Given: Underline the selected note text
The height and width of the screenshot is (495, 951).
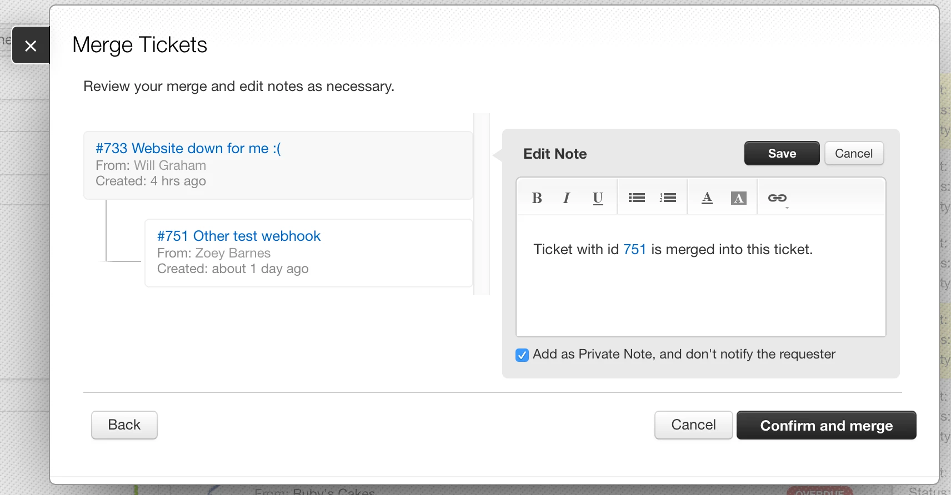Looking at the screenshot, I should point(598,198).
